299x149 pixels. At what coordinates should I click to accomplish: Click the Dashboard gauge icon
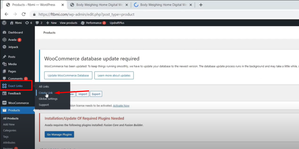click(x=5, y=33)
